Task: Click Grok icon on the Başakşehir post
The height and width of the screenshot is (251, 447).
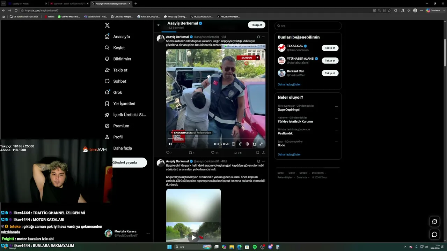Action: (258, 161)
